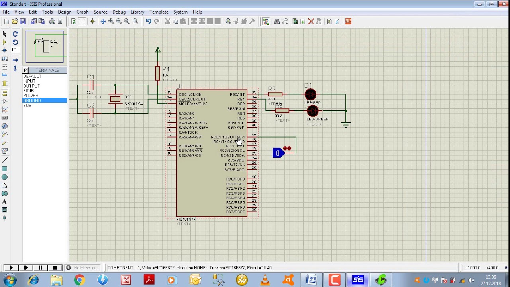Screen dimensions: 510x287
Task: Click the scissors cut icon
Action: [167, 22]
